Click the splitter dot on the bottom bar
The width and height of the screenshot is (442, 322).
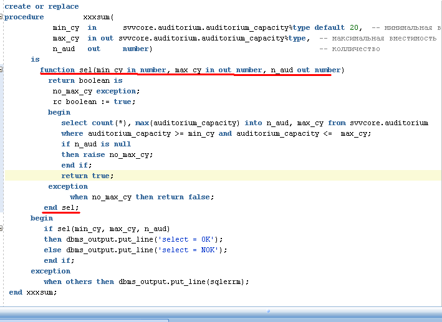pyautogui.click(x=268, y=311)
